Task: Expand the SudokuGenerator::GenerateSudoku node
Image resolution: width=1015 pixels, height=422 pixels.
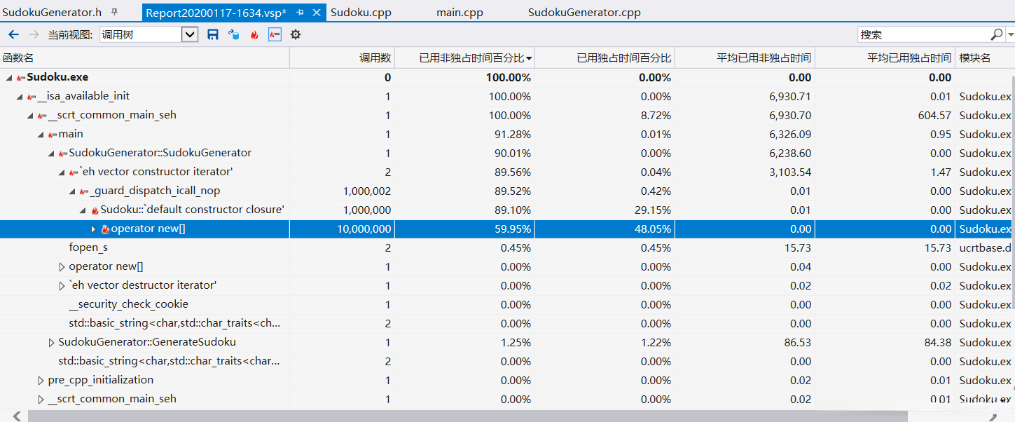Action: pos(51,343)
